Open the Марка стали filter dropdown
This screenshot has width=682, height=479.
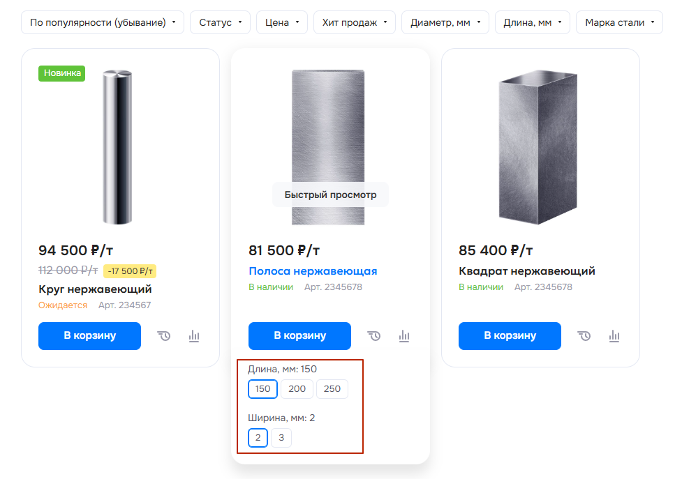click(619, 22)
